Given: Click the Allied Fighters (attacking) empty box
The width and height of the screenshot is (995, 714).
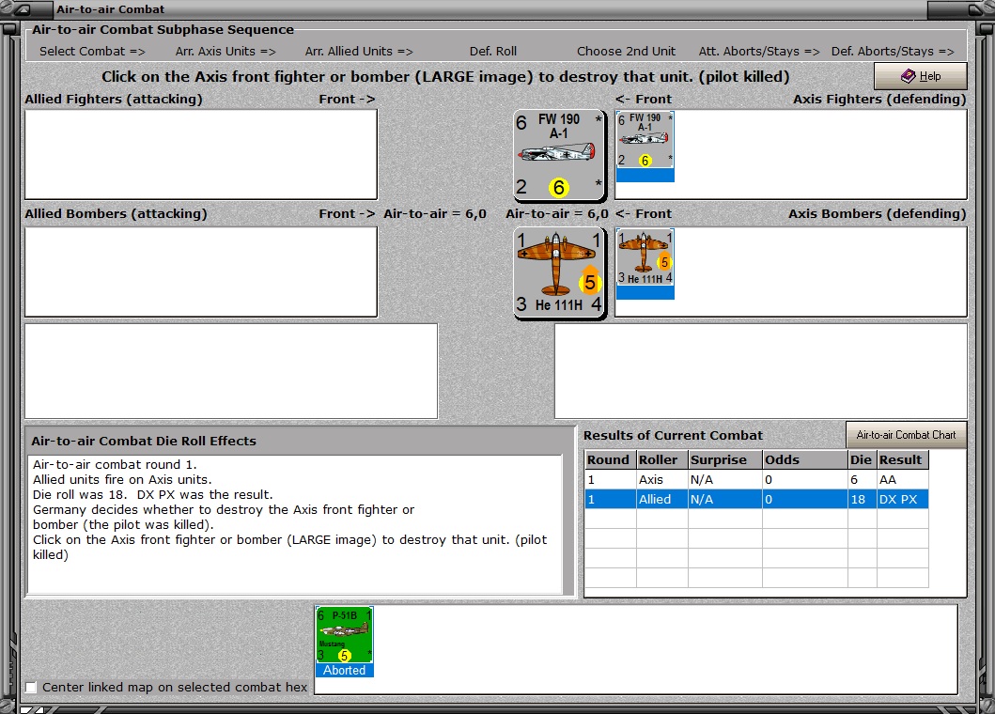Looking at the screenshot, I should point(201,155).
